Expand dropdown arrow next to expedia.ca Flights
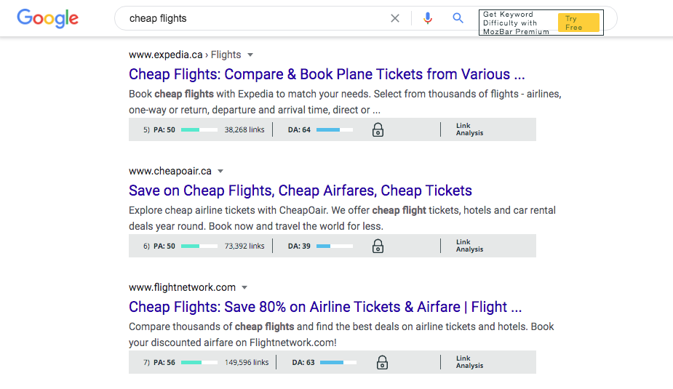 [250, 55]
